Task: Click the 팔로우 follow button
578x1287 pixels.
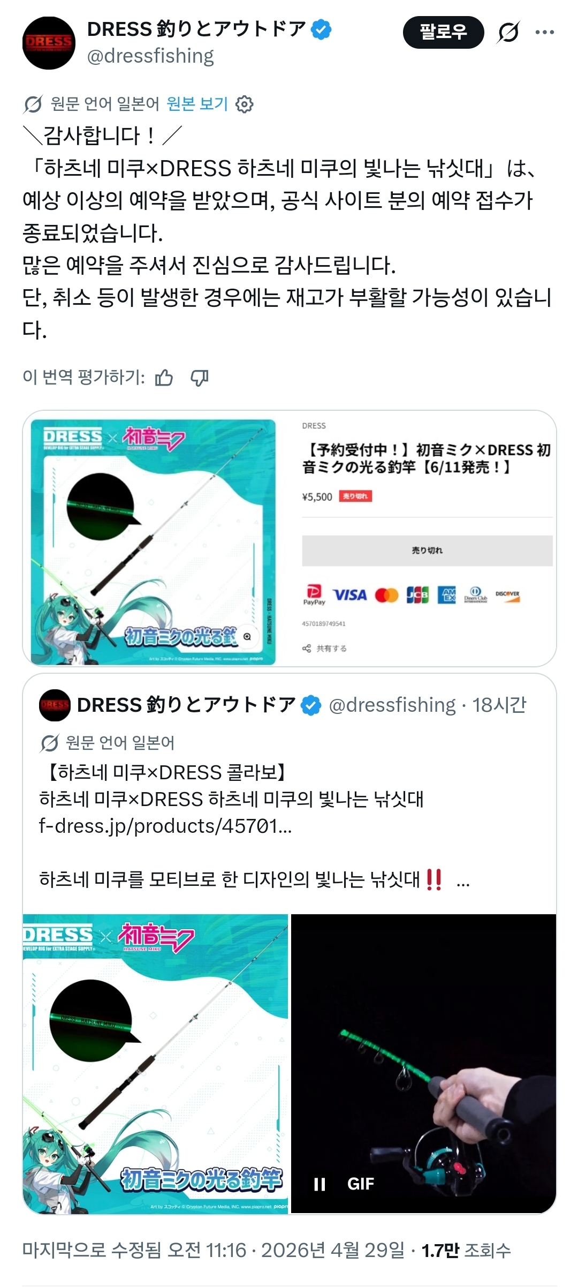Action: (443, 32)
